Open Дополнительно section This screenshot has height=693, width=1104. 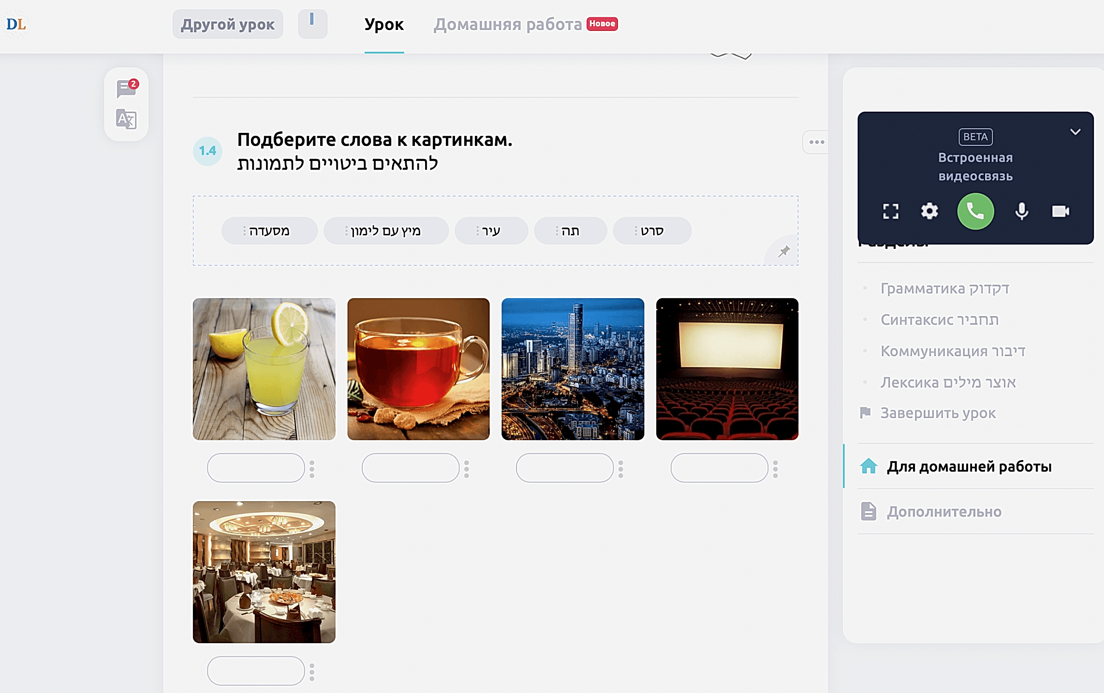click(x=944, y=512)
